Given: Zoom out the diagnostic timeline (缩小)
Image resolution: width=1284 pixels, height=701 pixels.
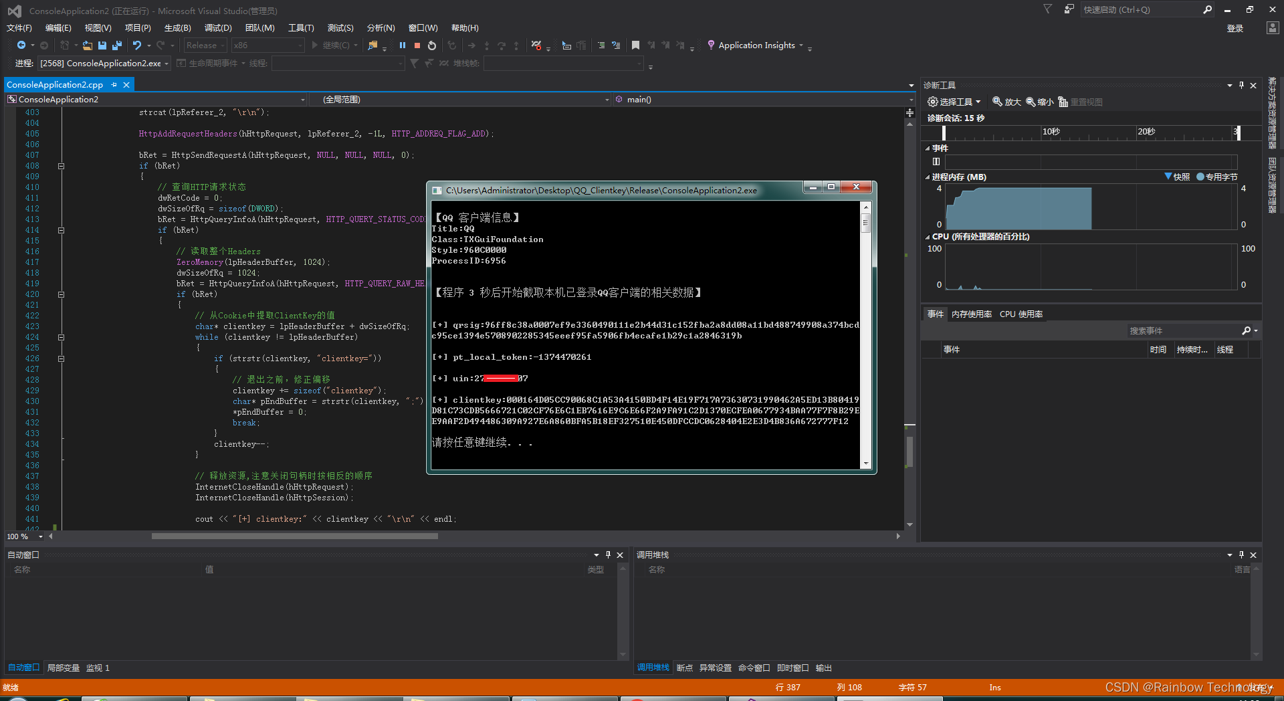Looking at the screenshot, I should pos(1039,102).
